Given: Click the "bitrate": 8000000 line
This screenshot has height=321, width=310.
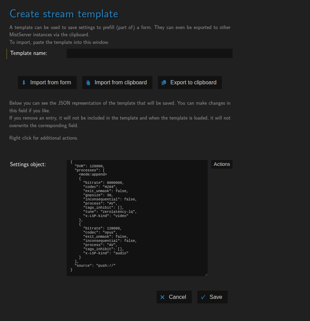Looking at the screenshot, I should click(104, 182).
